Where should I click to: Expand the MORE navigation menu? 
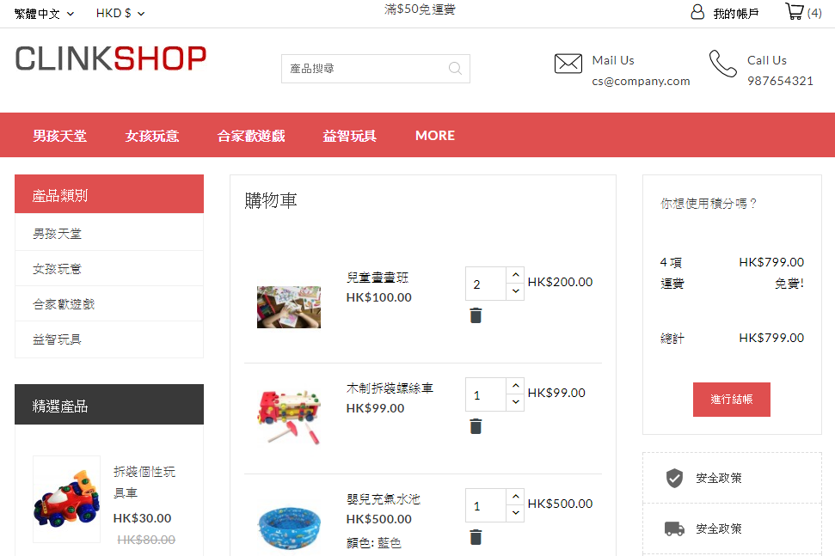[x=434, y=135]
